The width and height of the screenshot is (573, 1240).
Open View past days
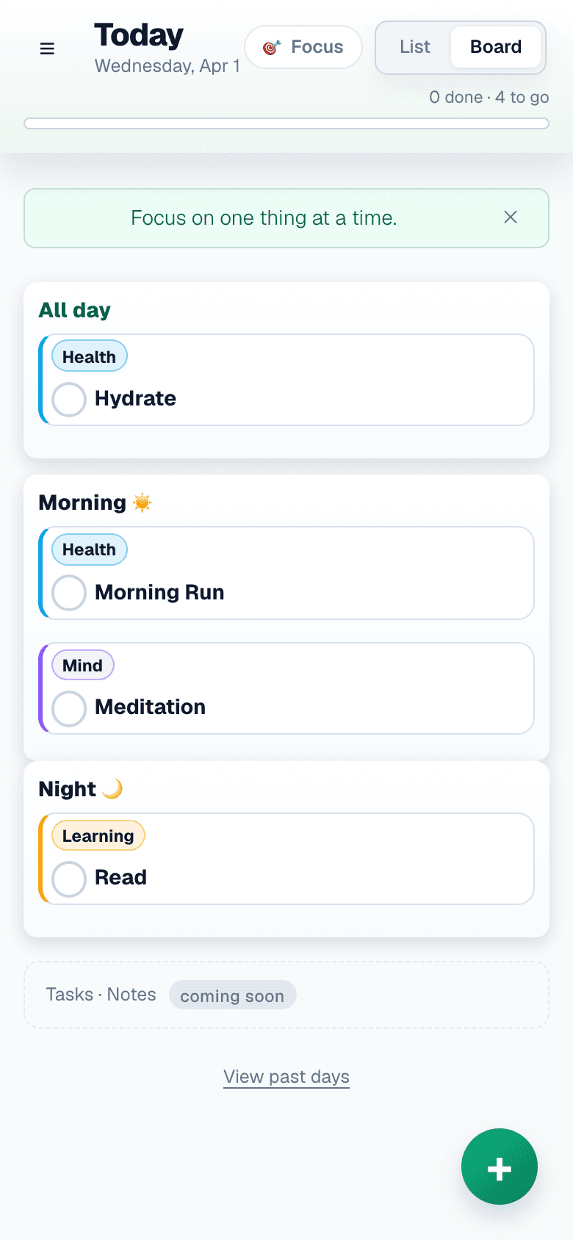286,1076
